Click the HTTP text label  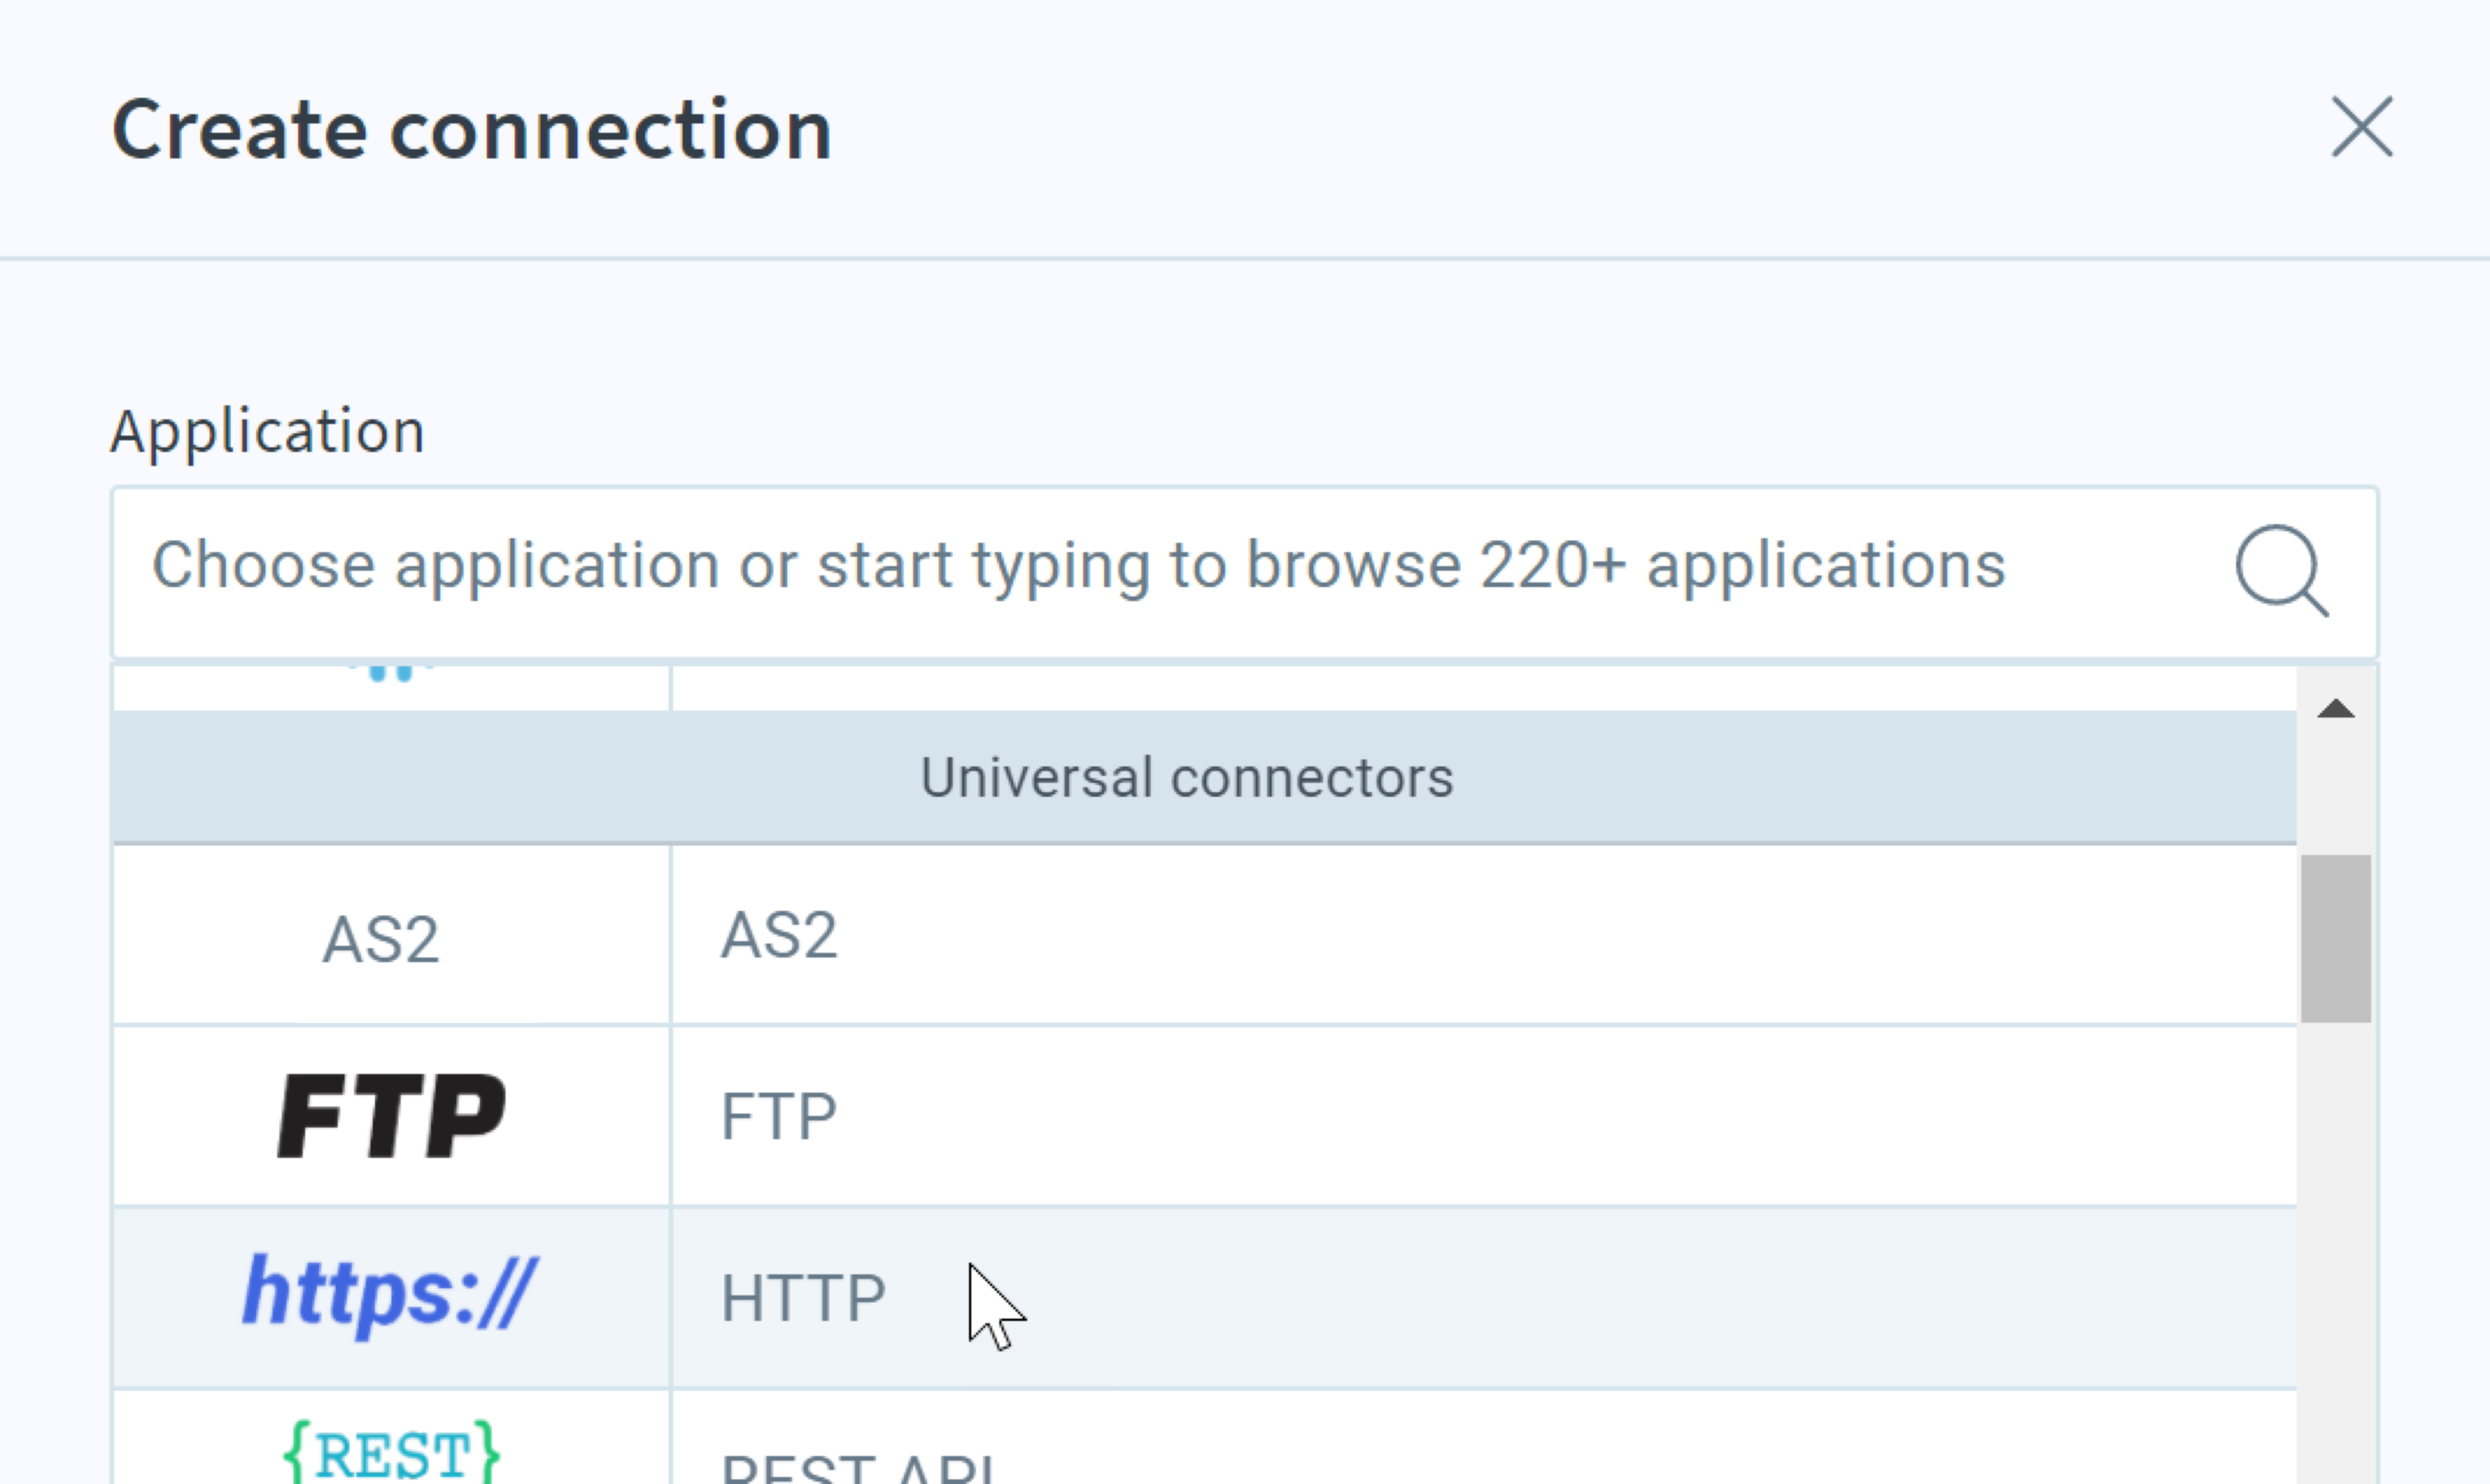tap(803, 1298)
